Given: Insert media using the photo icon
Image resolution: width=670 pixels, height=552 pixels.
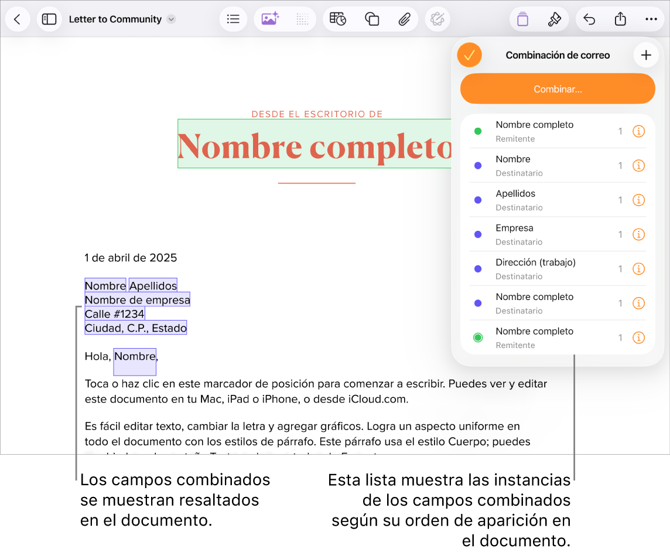Looking at the screenshot, I should [x=270, y=19].
